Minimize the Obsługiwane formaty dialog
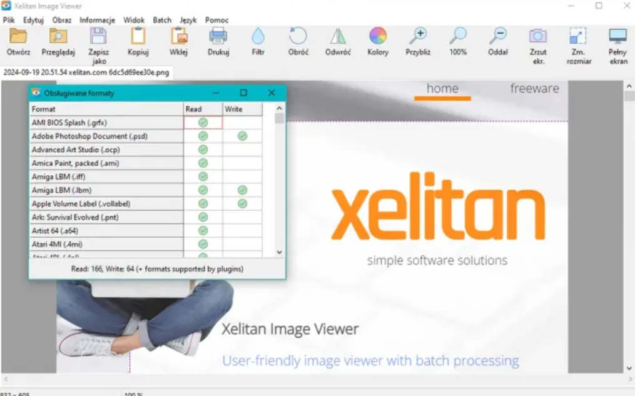Image resolution: width=635 pixels, height=396 pixels. [x=216, y=93]
